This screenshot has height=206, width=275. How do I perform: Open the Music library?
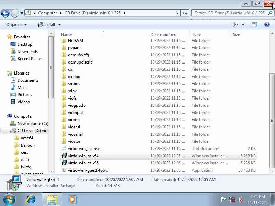[23, 87]
